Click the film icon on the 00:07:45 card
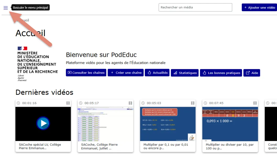The height and width of the screenshot is (155, 277). click(255, 103)
